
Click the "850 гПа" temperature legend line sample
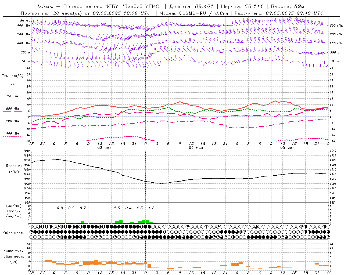pyautogui.click(x=12, y=111)
